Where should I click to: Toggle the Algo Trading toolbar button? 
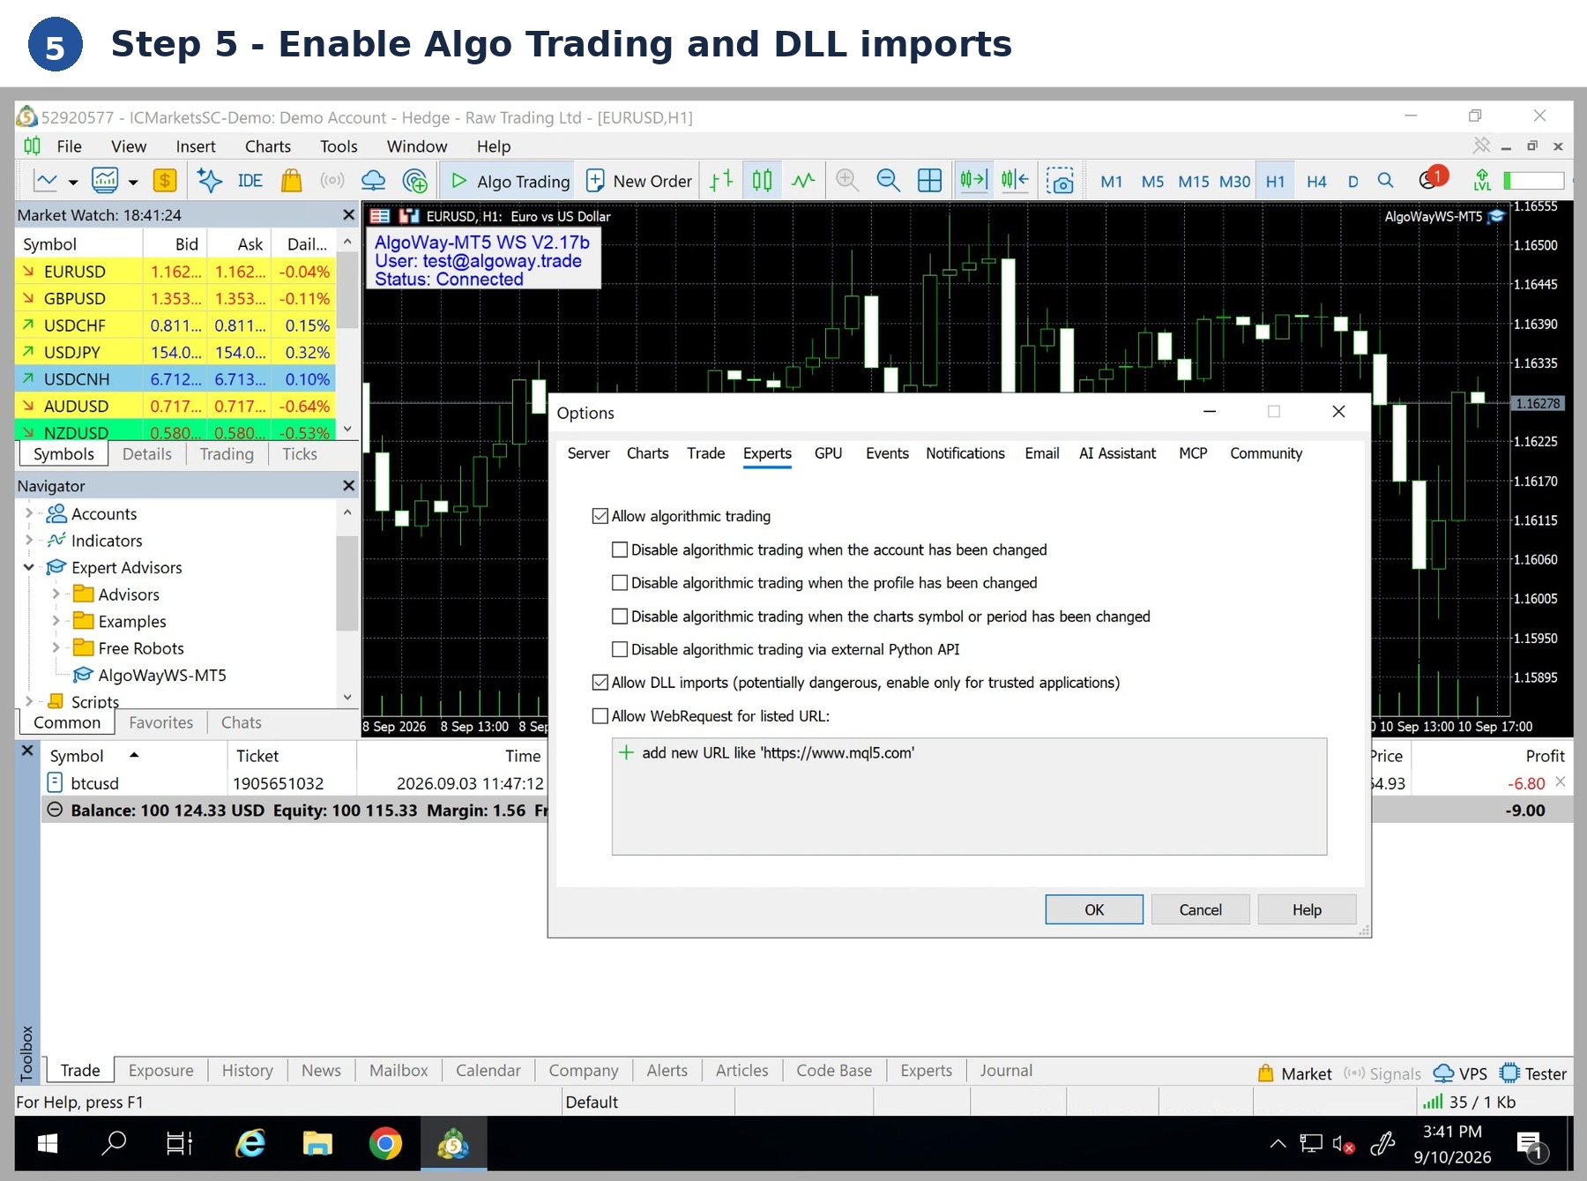(510, 181)
